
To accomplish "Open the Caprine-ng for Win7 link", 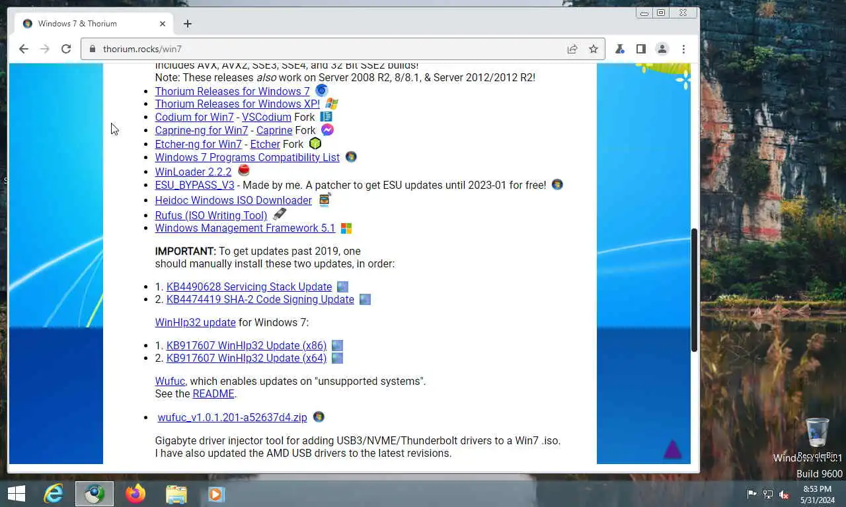I will 202,130.
